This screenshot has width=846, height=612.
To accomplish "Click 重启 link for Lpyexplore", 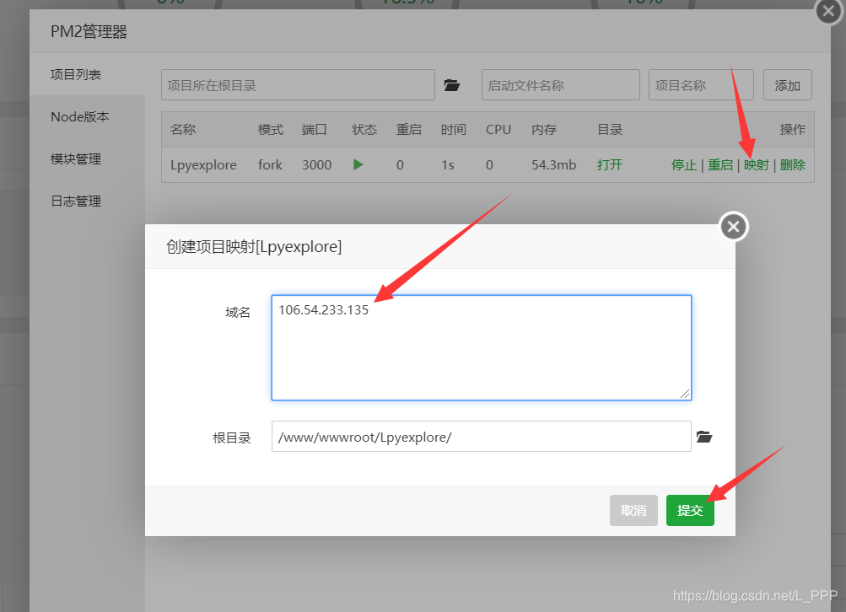I will click(x=720, y=165).
